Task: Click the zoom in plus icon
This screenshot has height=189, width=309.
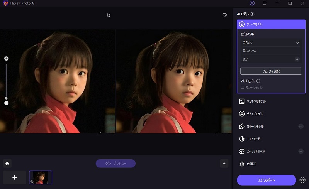Action: (6, 59)
